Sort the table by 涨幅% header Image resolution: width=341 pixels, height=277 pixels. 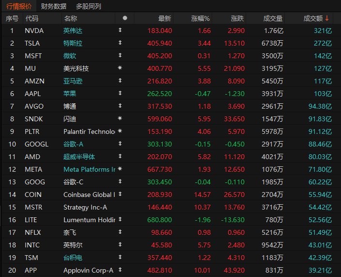click(200, 18)
